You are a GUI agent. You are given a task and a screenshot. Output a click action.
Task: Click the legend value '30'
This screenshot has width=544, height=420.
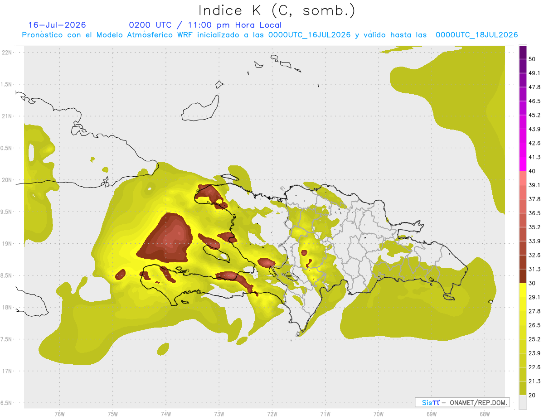(x=533, y=283)
